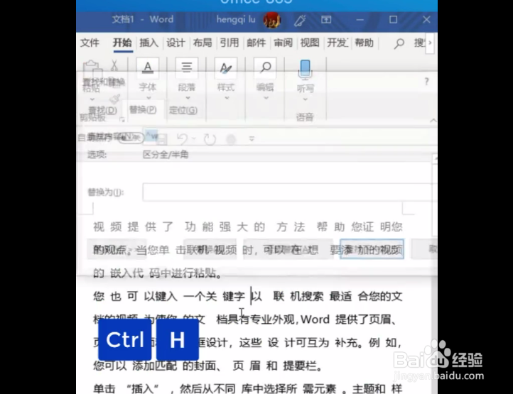513x394 pixels.
Task: Open the 编辑 editing group dropdown
Action: (x=266, y=98)
